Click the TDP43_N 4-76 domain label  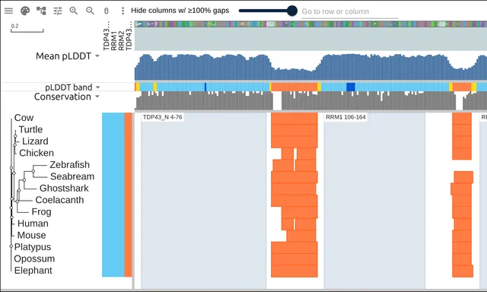tap(162, 117)
